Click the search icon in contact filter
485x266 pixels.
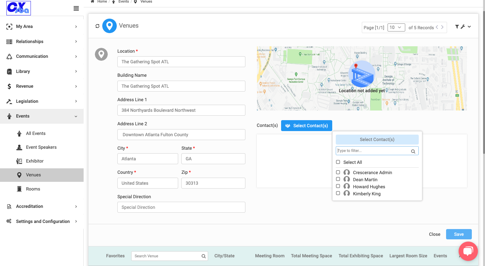[x=413, y=151]
